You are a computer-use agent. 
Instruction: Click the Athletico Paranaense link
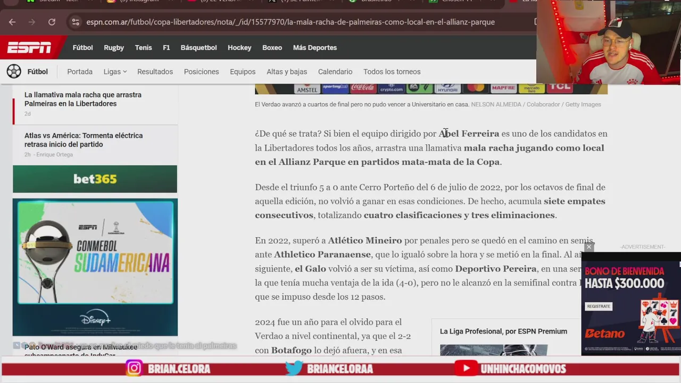[323, 255]
